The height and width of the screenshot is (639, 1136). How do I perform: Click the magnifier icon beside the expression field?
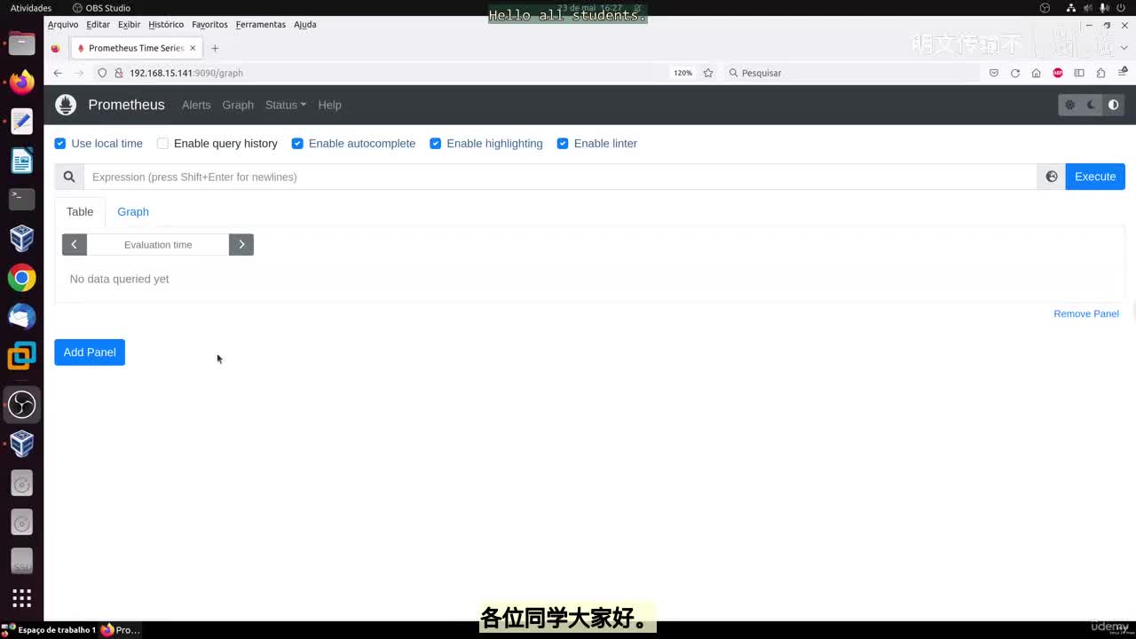click(69, 177)
